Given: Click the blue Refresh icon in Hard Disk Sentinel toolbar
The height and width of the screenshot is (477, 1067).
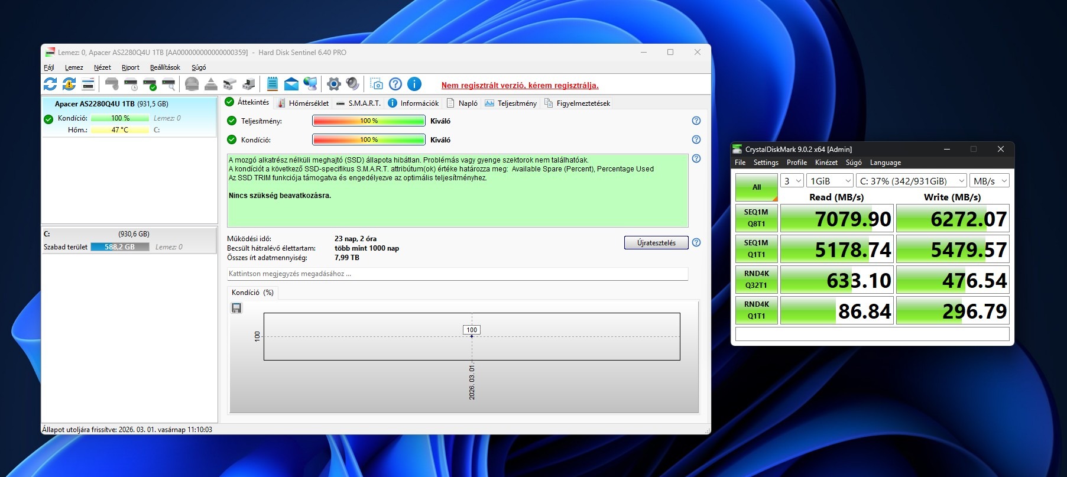Looking at the screenshot, I should [x=50, y=84].
